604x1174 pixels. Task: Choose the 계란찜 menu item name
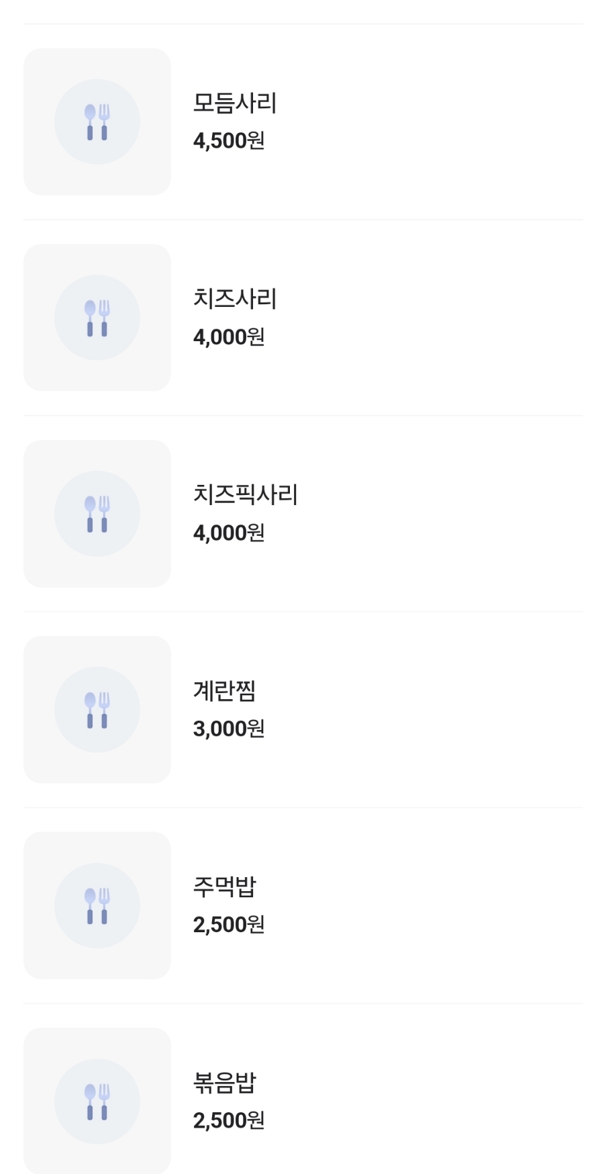tap(224, 691)
